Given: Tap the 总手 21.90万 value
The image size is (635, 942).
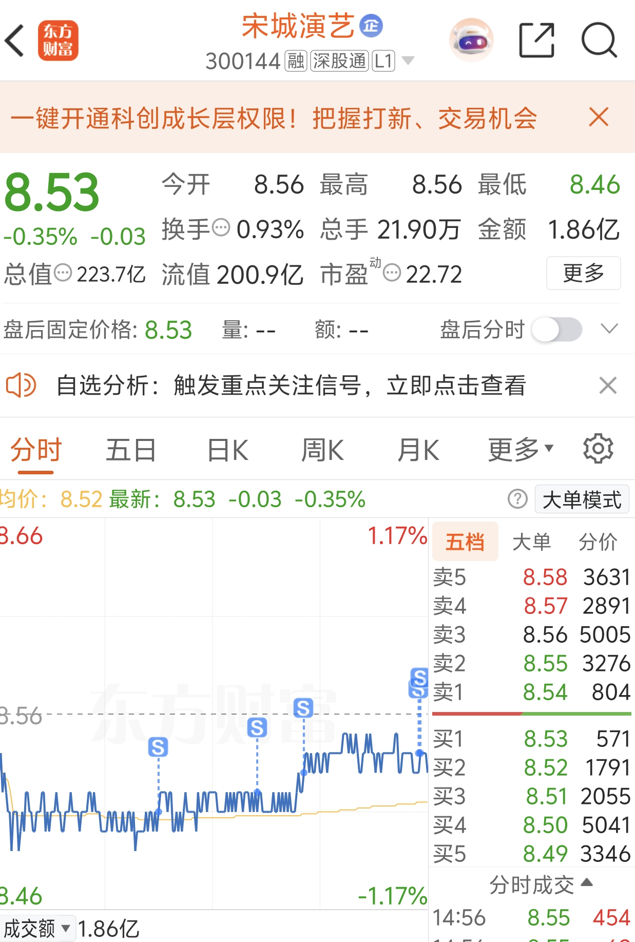Looking at the screenshot, I should click(418, 229).
